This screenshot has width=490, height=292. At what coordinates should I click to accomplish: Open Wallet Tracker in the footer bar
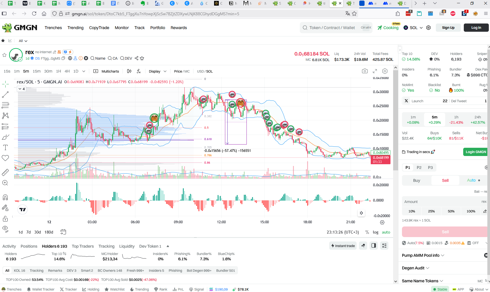coord(41,289)
